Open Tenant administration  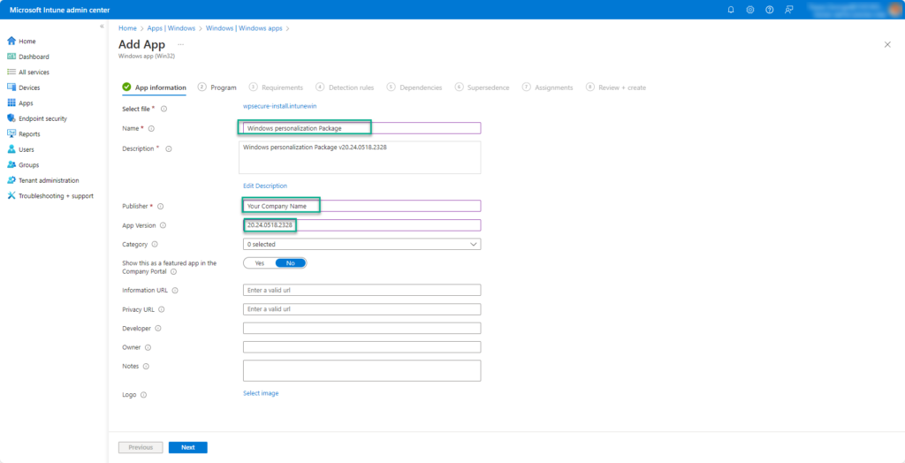42,180
